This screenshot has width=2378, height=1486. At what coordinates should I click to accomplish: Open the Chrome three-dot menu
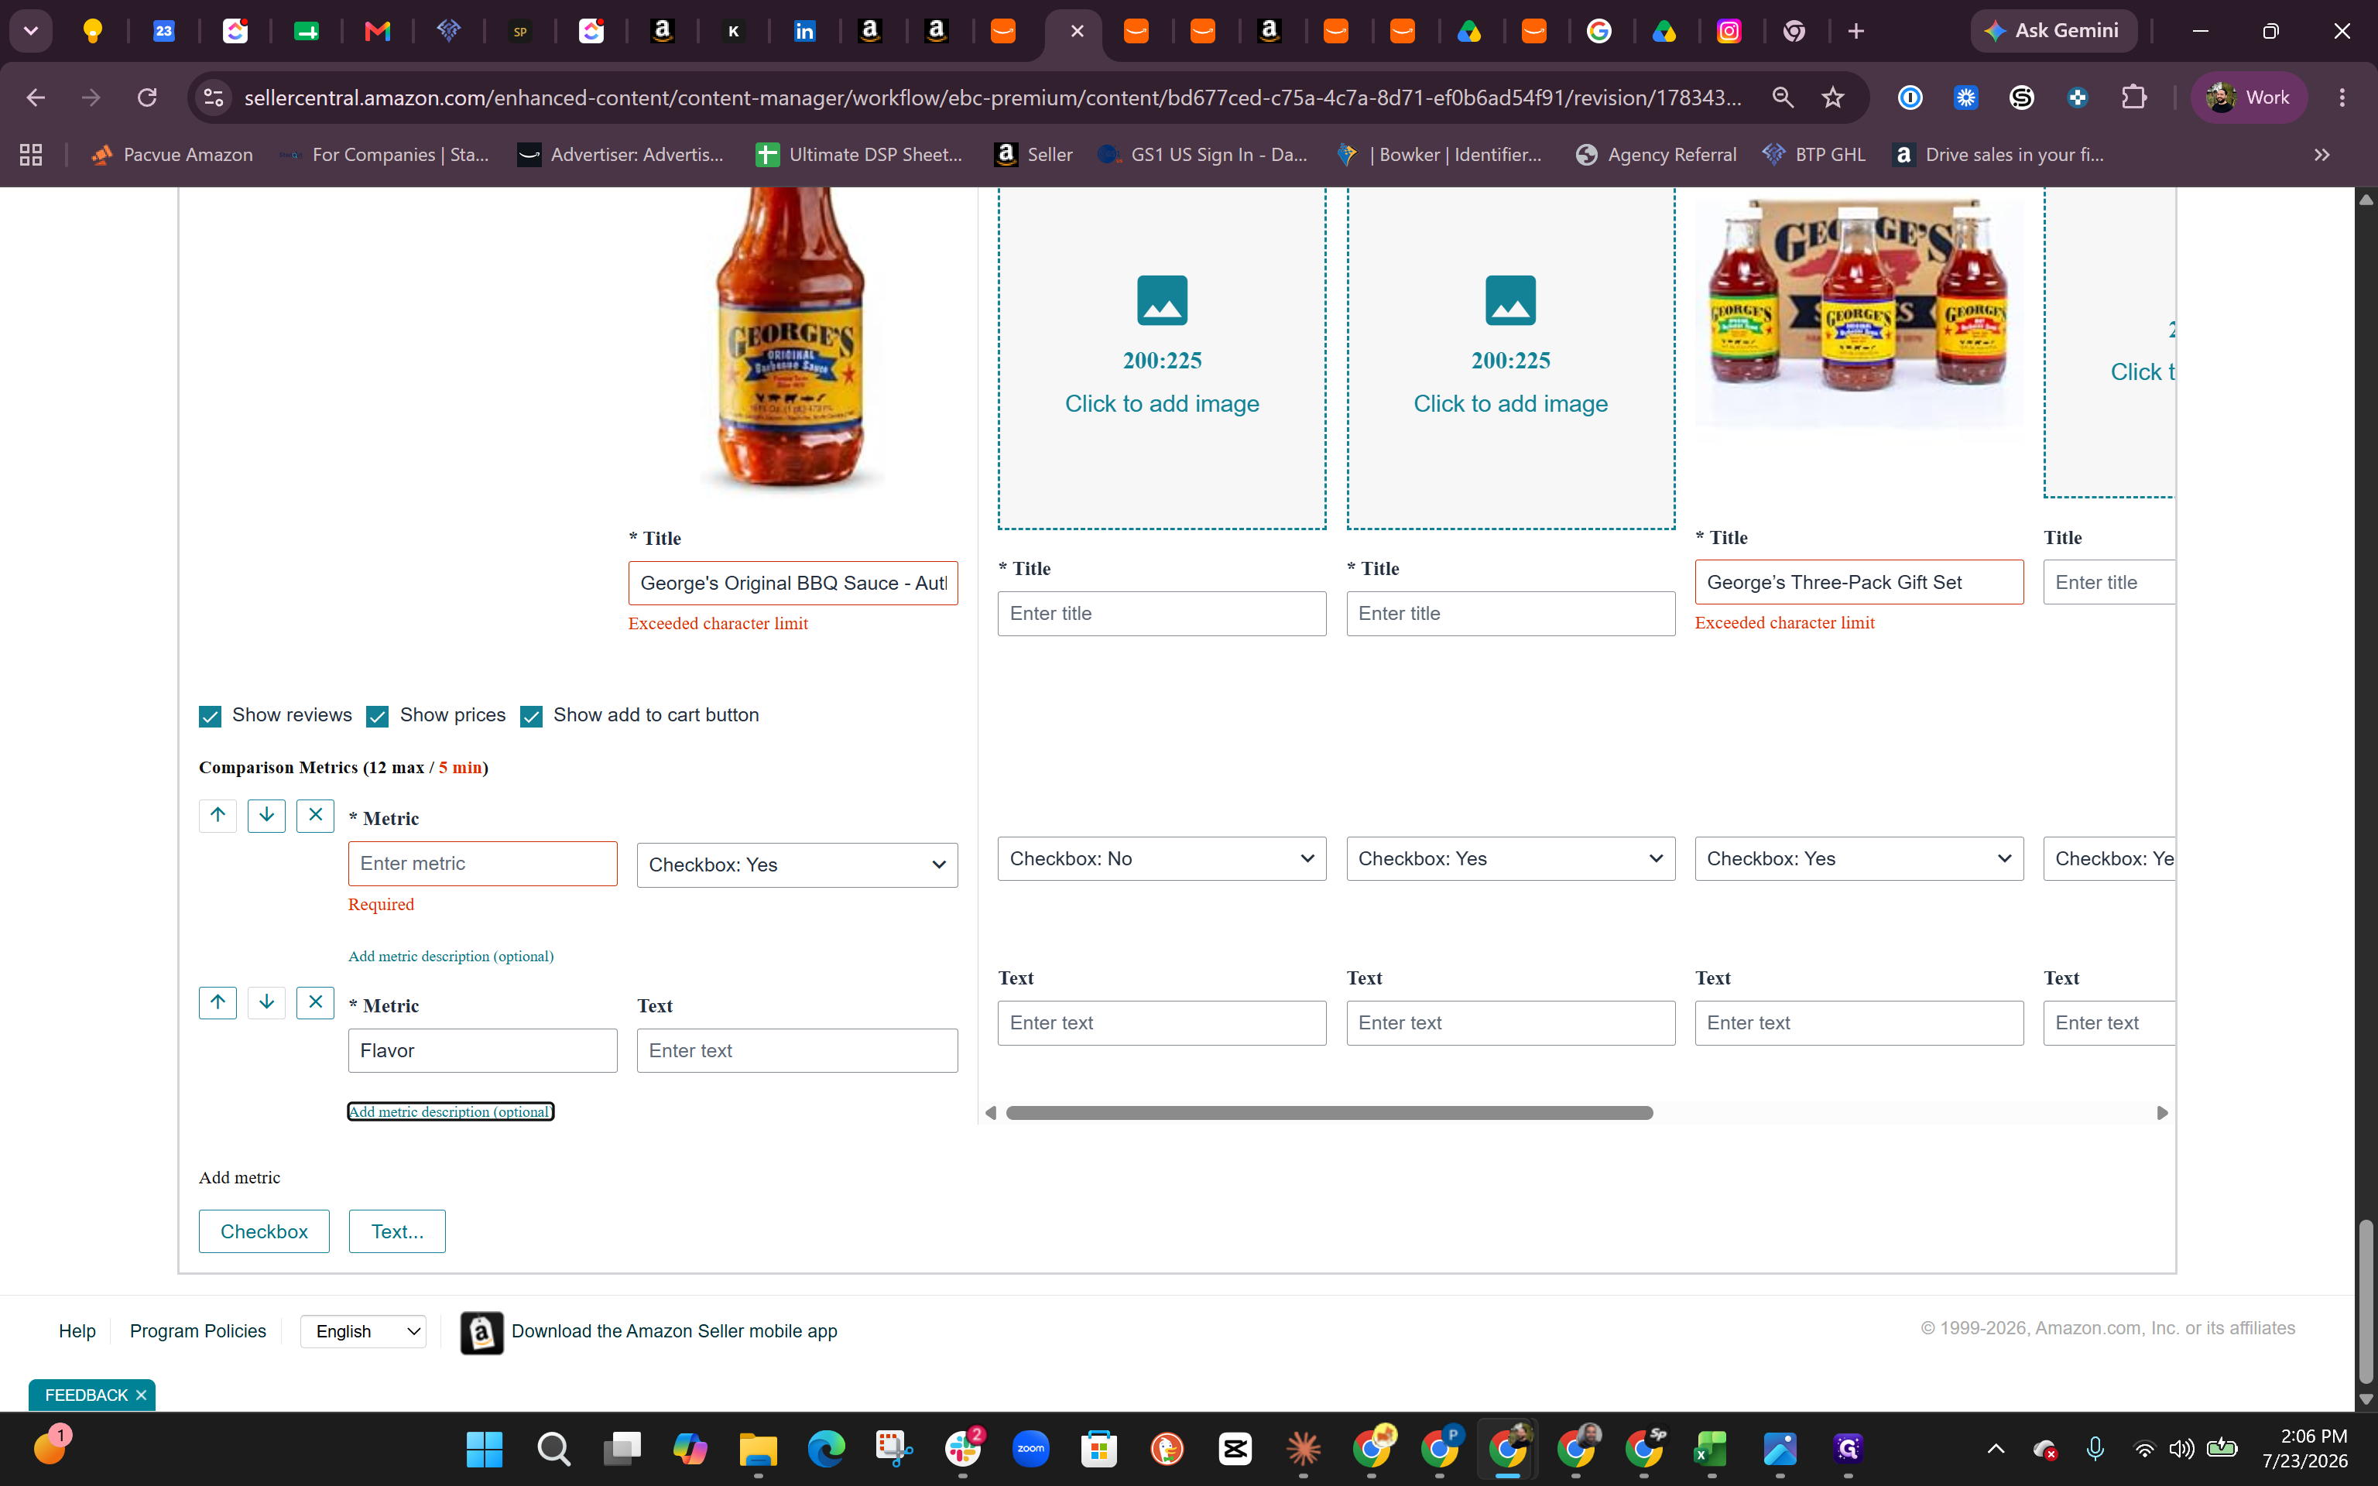pyautogui.click(x=2342, y=98)
